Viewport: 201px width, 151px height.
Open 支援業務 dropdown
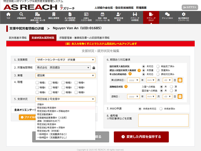[x=65, y=60]
